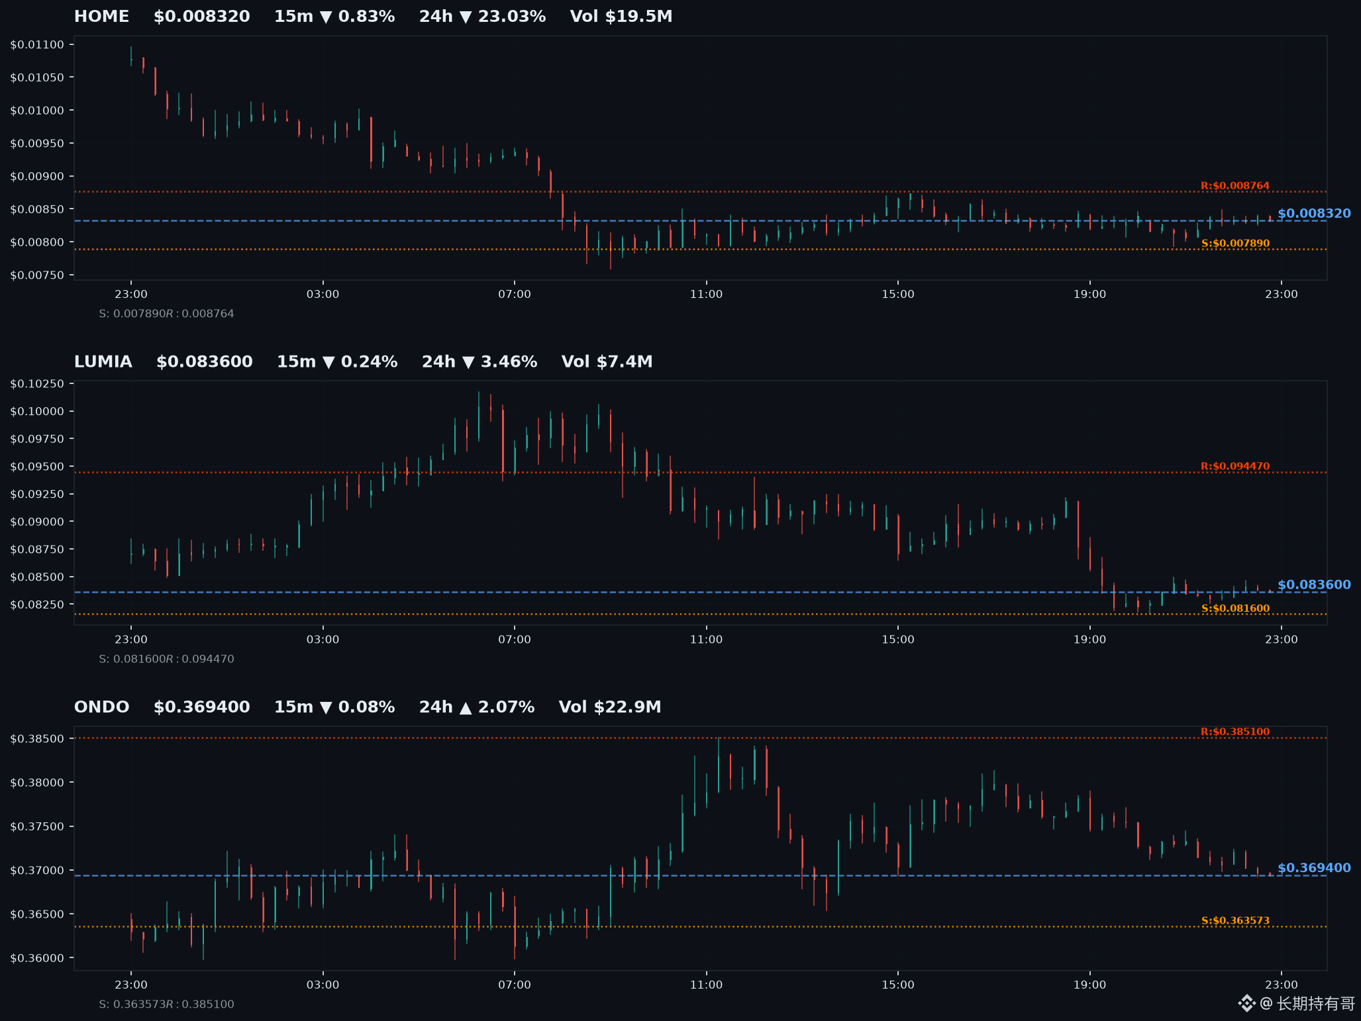Click the $0.36500 y-axis label
This screenshot has width=1361, height=1021.
coord(37,914)
